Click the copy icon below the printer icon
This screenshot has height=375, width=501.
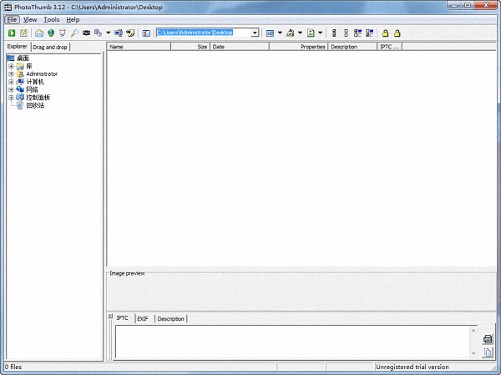coord(488,352)
